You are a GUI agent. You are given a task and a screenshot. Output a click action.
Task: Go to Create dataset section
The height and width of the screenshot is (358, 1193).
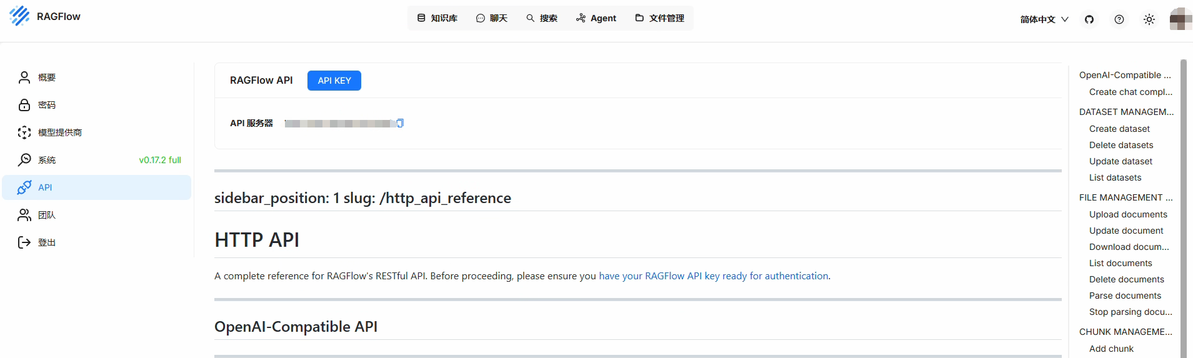1119,129
